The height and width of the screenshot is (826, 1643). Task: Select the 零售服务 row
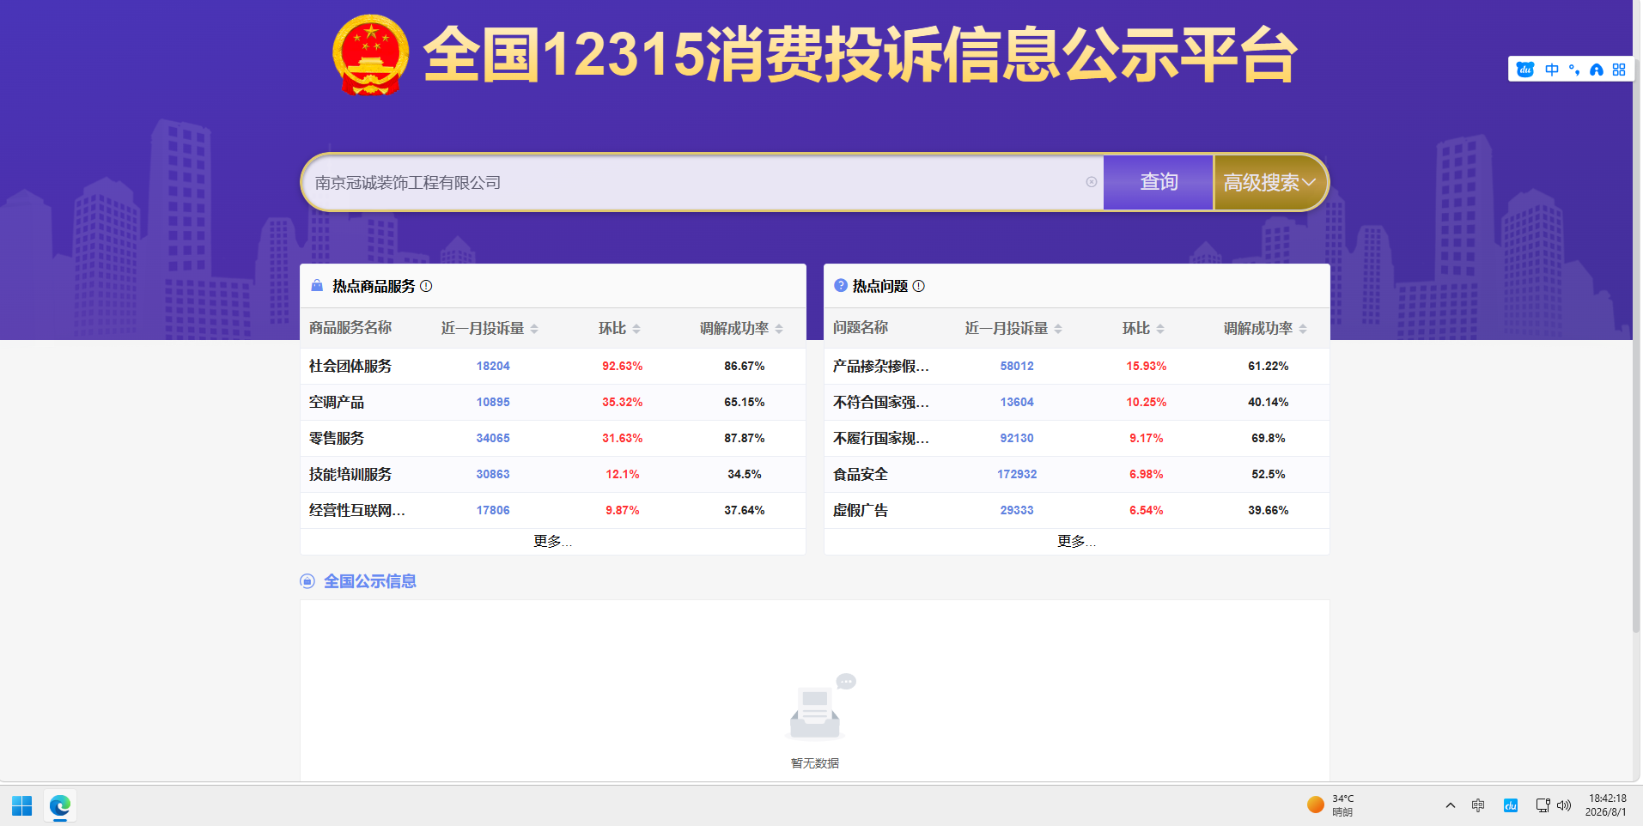coord(553,438)
